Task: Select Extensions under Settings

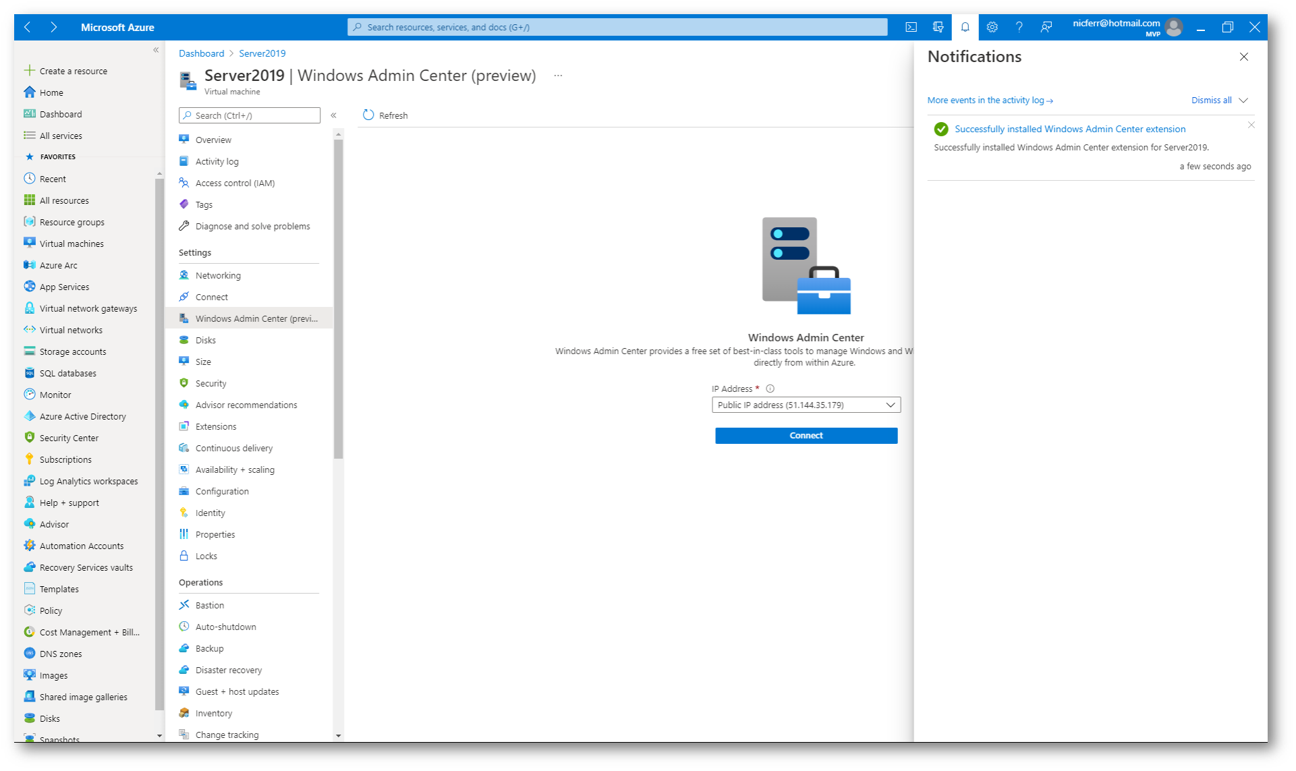Action: (x=216, y=426)
